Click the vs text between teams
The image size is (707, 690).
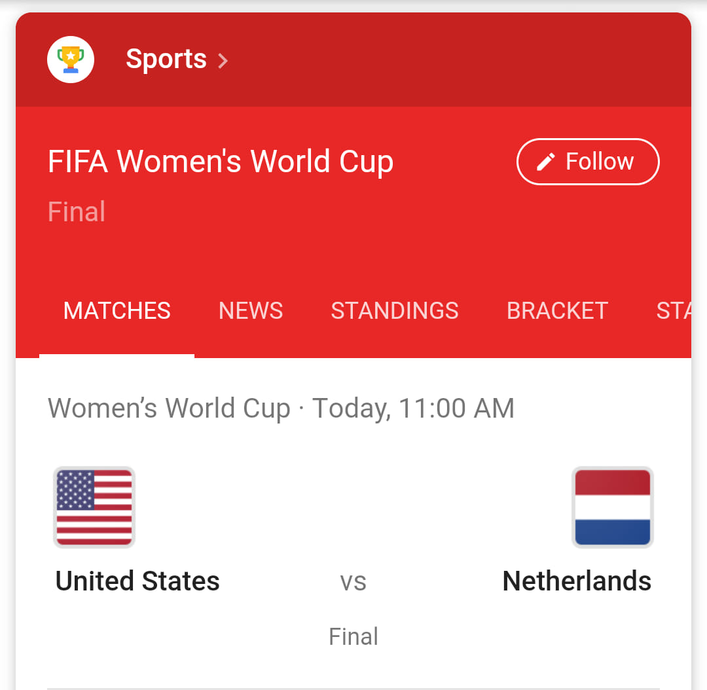353,582
